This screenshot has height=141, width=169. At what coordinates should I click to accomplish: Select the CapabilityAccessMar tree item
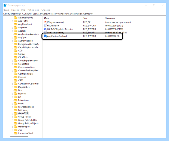coord(28,47)
